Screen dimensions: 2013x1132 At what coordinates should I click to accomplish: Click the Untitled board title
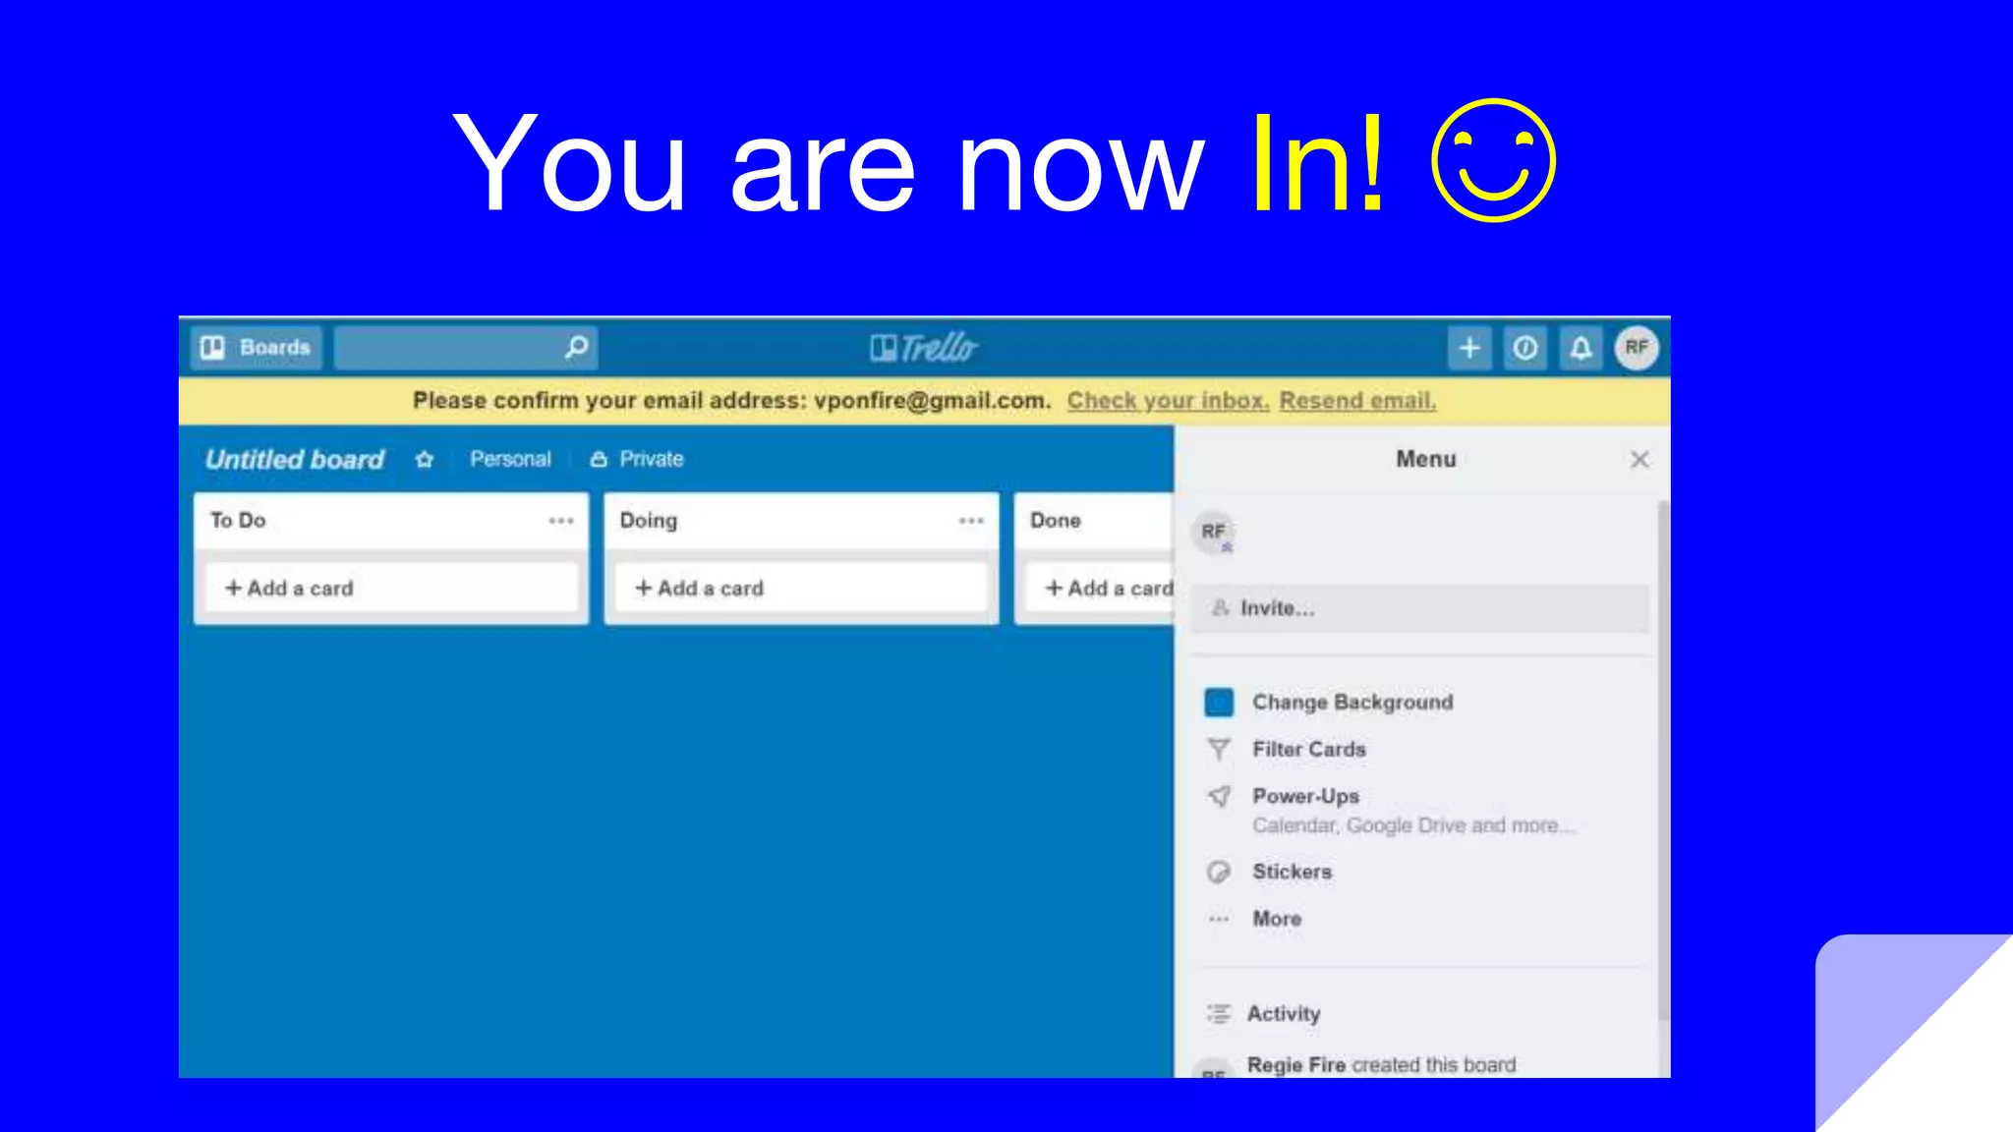click(x=295, y=460)
